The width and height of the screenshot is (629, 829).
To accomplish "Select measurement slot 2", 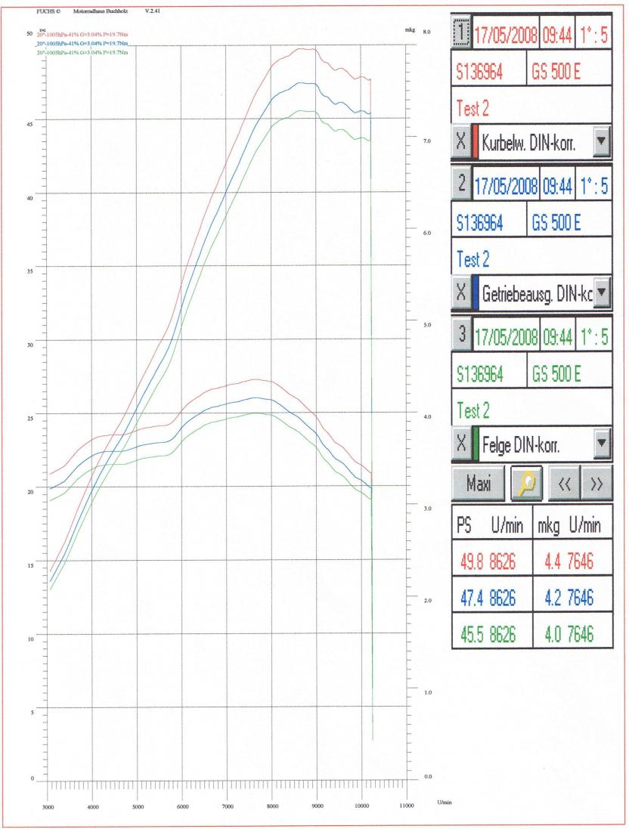I will coord(461,184).
